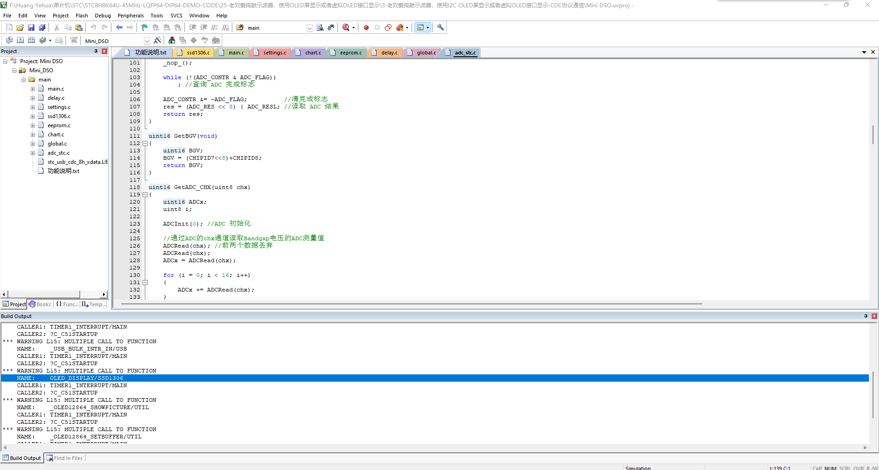Translate the current file icon
The image size is (879, 470).
(x=9, y=40)
